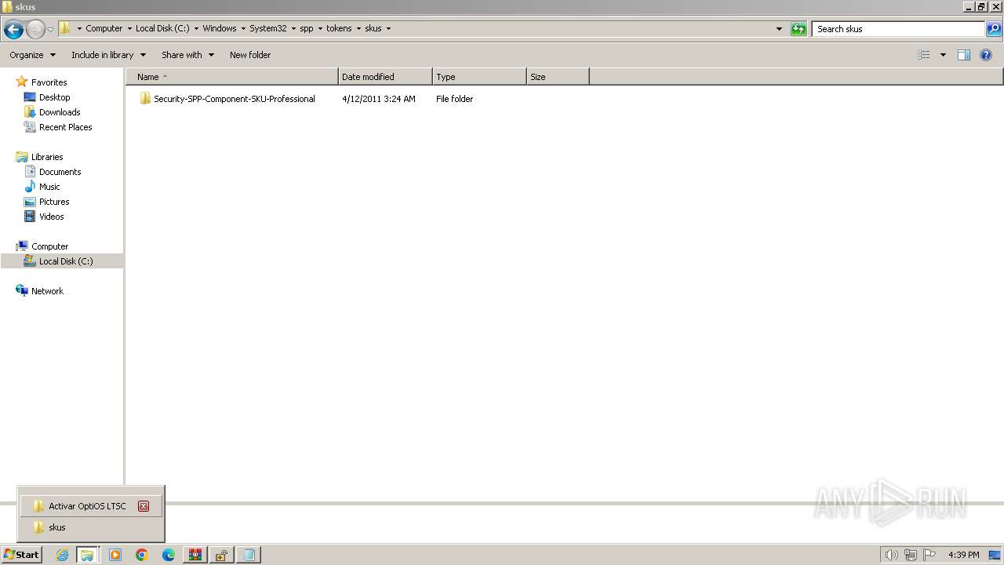Click the volume speaker tray icon
Viewport: 1004px width, 565px height.
[891, 555]
